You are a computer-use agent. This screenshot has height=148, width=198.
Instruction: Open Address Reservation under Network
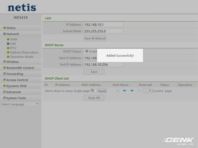[x=24, y=53]
